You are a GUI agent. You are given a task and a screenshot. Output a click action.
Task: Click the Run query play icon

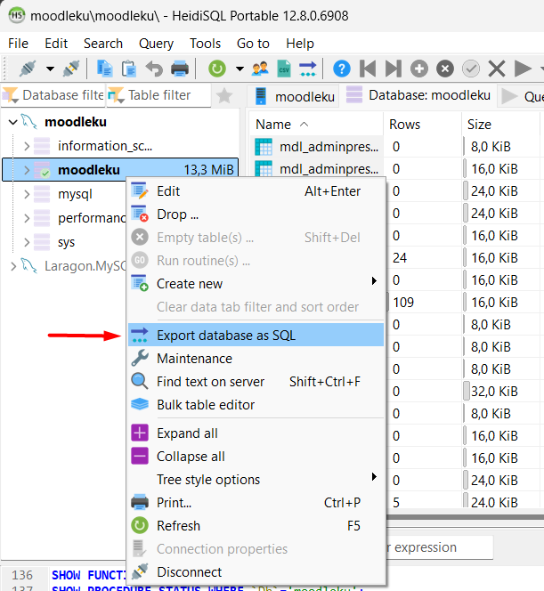click(523, 69)
